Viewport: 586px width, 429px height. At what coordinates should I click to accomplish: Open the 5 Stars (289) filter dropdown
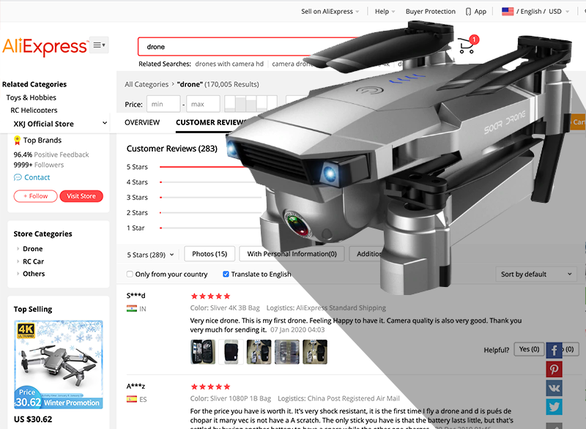click(150, 255)
